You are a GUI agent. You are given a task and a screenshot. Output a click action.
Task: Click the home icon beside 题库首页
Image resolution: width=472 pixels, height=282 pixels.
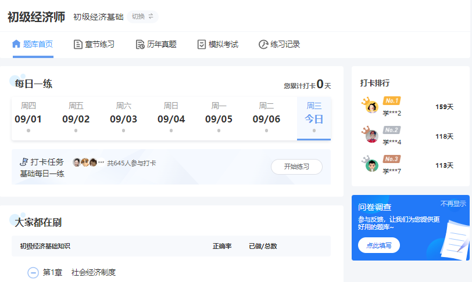coord(16,44)
